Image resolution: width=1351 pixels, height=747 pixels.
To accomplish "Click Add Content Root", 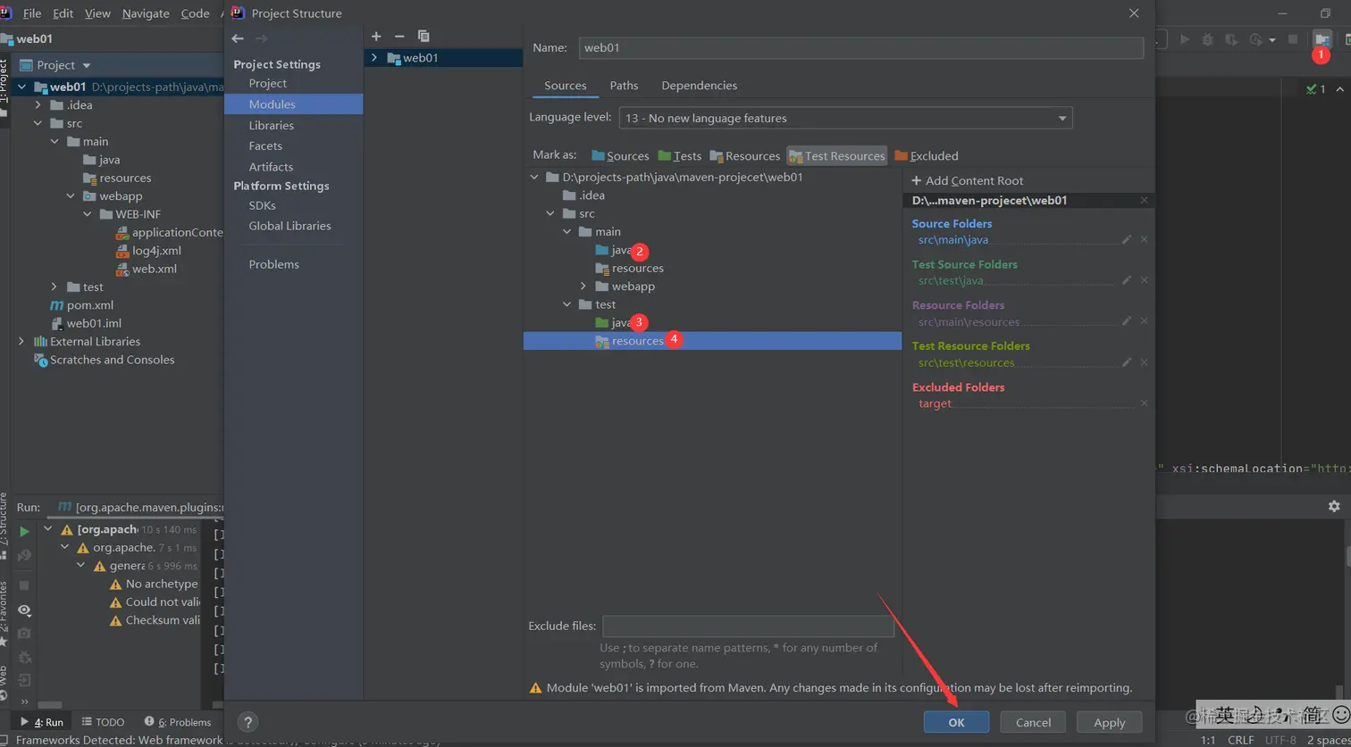I will click(x=967, y=180).
